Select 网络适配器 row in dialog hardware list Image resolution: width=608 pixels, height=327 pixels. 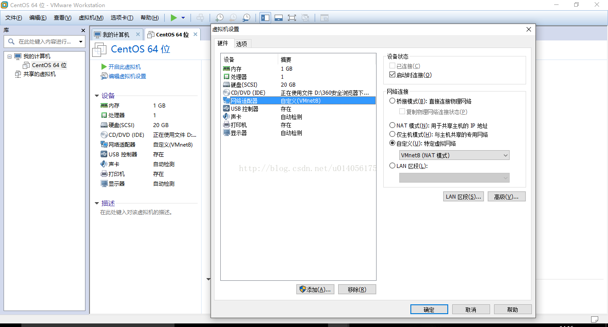coord(298,101)
